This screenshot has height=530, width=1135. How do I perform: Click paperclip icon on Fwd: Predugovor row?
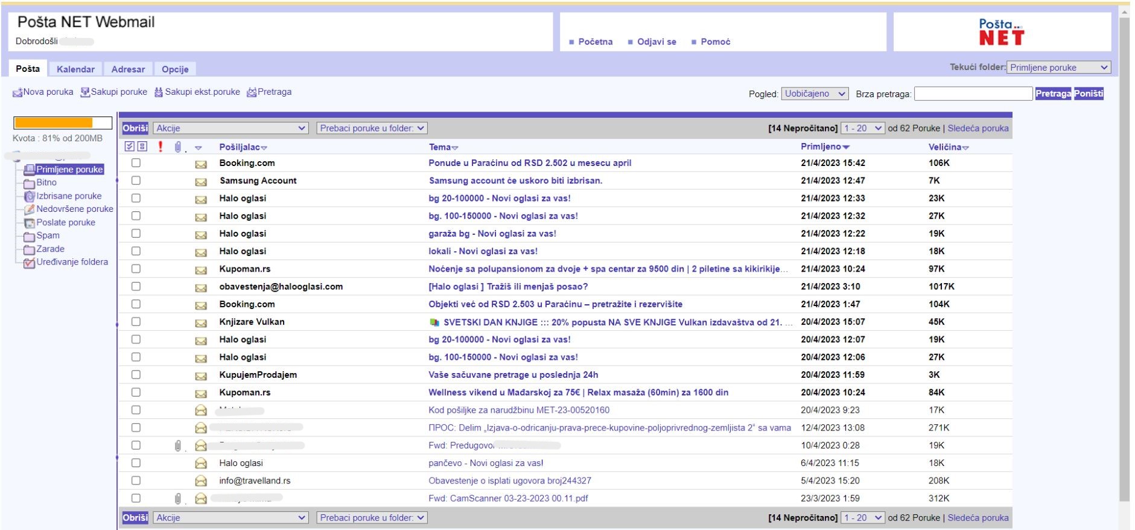[x=178, y=445]
